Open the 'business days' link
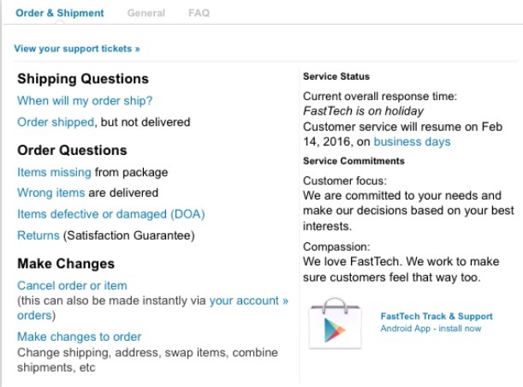 412,142
